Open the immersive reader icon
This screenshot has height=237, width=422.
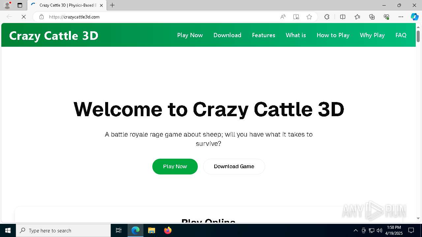click(296, 17)
